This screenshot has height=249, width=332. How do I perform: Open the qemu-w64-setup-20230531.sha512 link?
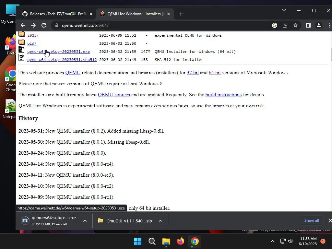coord(62,60)
